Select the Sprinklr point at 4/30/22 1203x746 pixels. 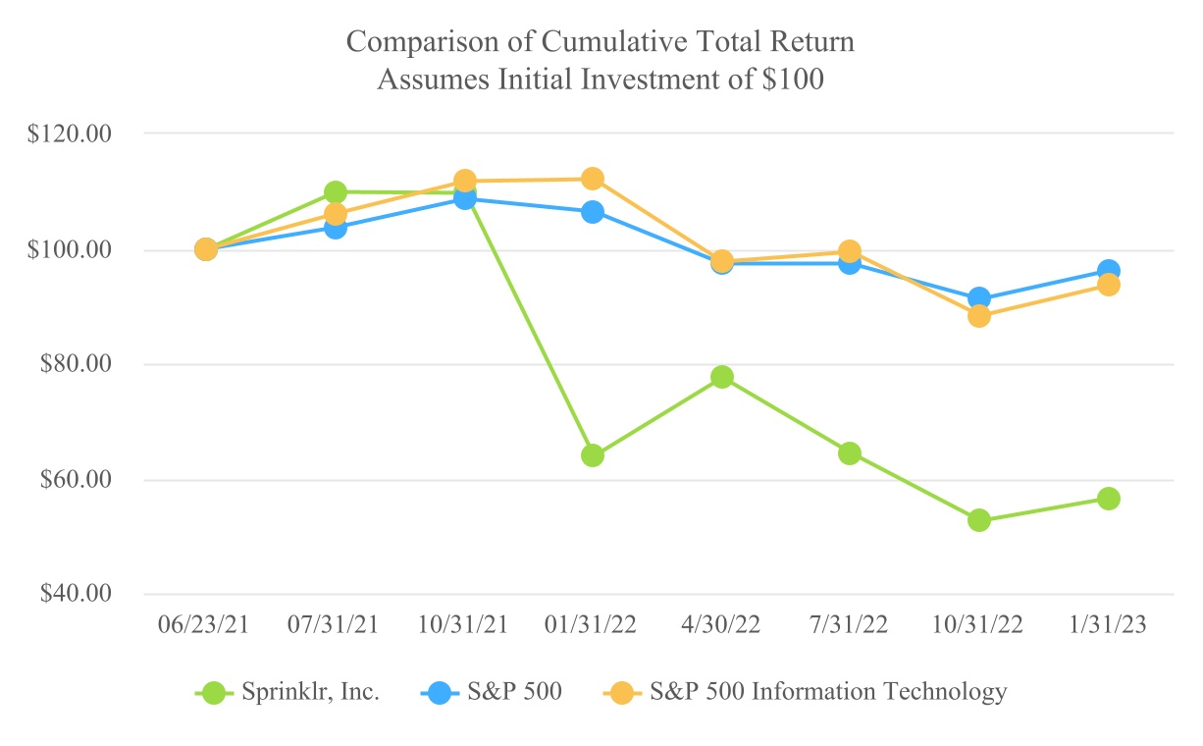coord(722,377)
